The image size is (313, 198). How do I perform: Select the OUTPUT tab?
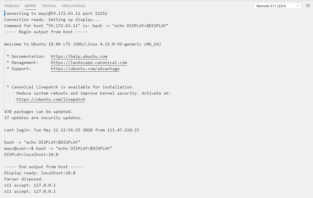click(30, 6)
